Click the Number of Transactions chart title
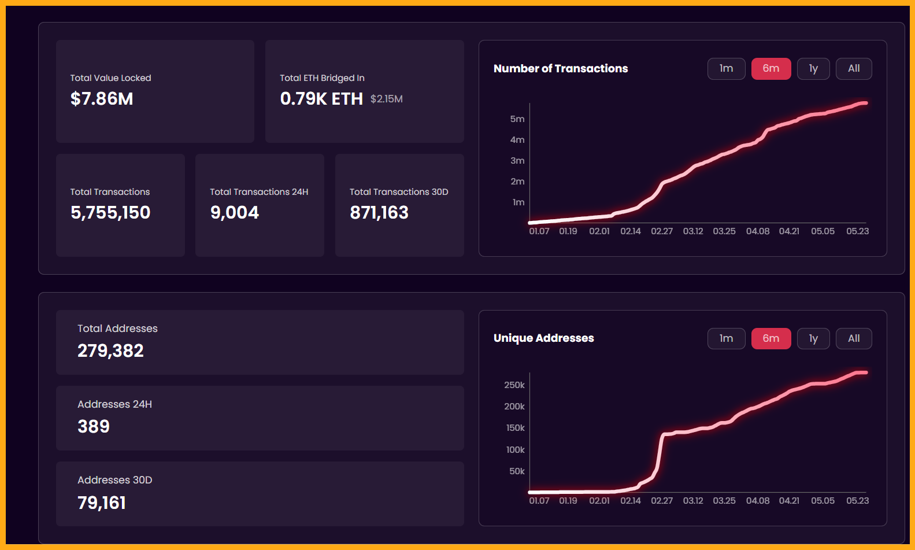 560,69
